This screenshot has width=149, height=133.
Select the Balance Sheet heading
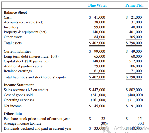click(15, 12)
